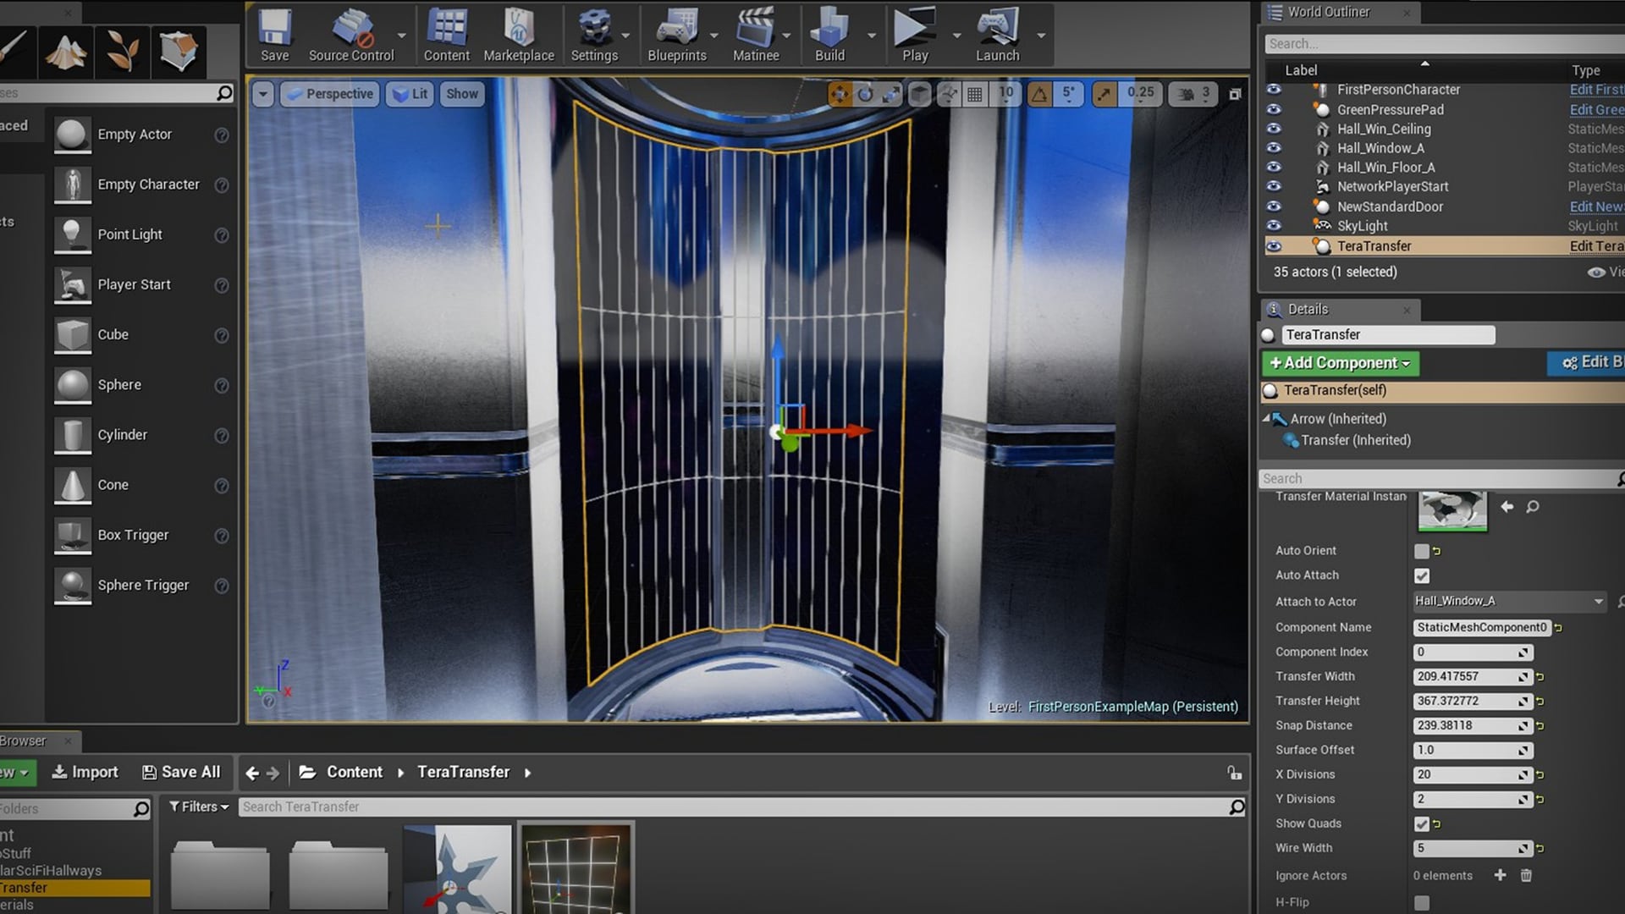Maximize the viewport with the corner icon
1625x914 pixels.
[x=1235, y=94]
